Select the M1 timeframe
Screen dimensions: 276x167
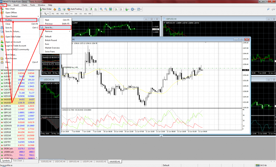pos(53,14)
